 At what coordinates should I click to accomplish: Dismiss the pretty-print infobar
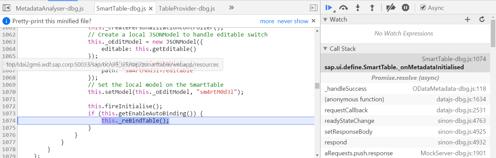[313, 21]
